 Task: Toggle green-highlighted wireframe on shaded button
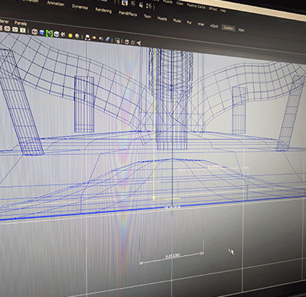tap(49, 34)
